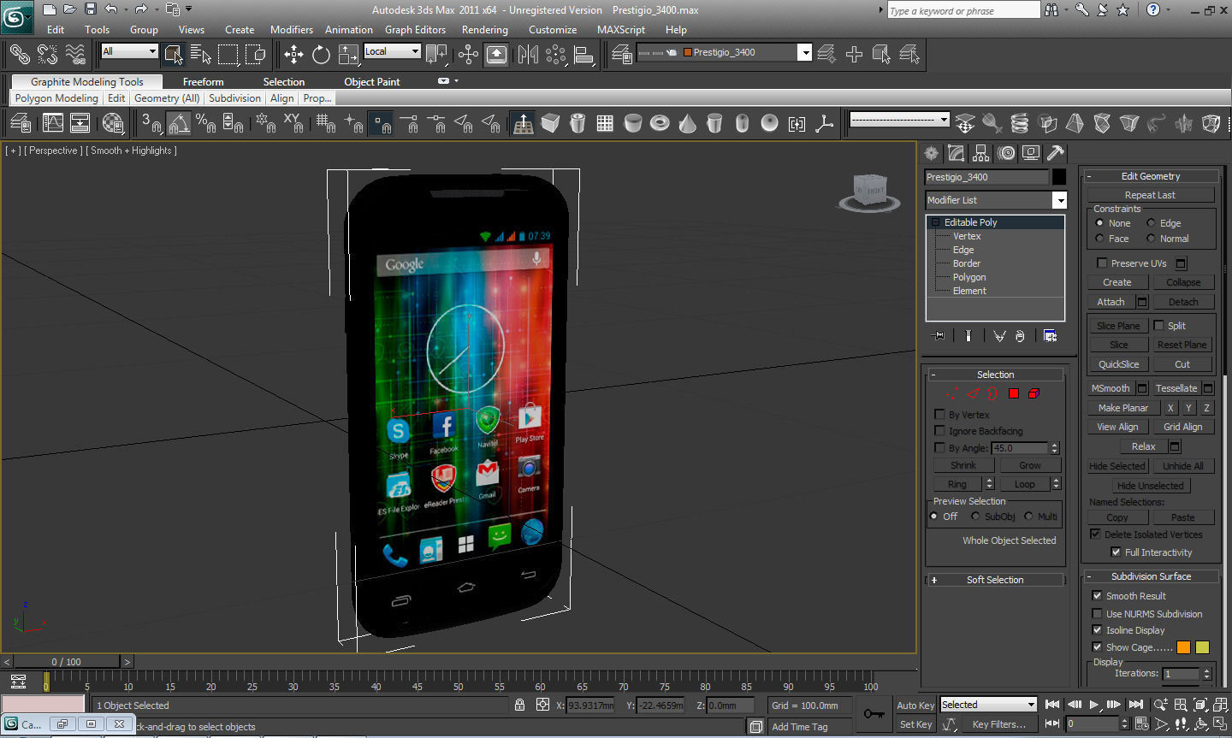This screenshot has height=738, width=1232.
Task: Switch to the Freeform ribbon tab
Action: tap(204, 82)
